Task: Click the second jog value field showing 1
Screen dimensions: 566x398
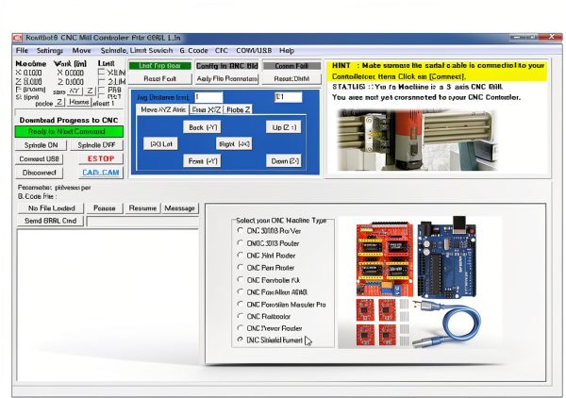Action: click(x=288, y=97)
